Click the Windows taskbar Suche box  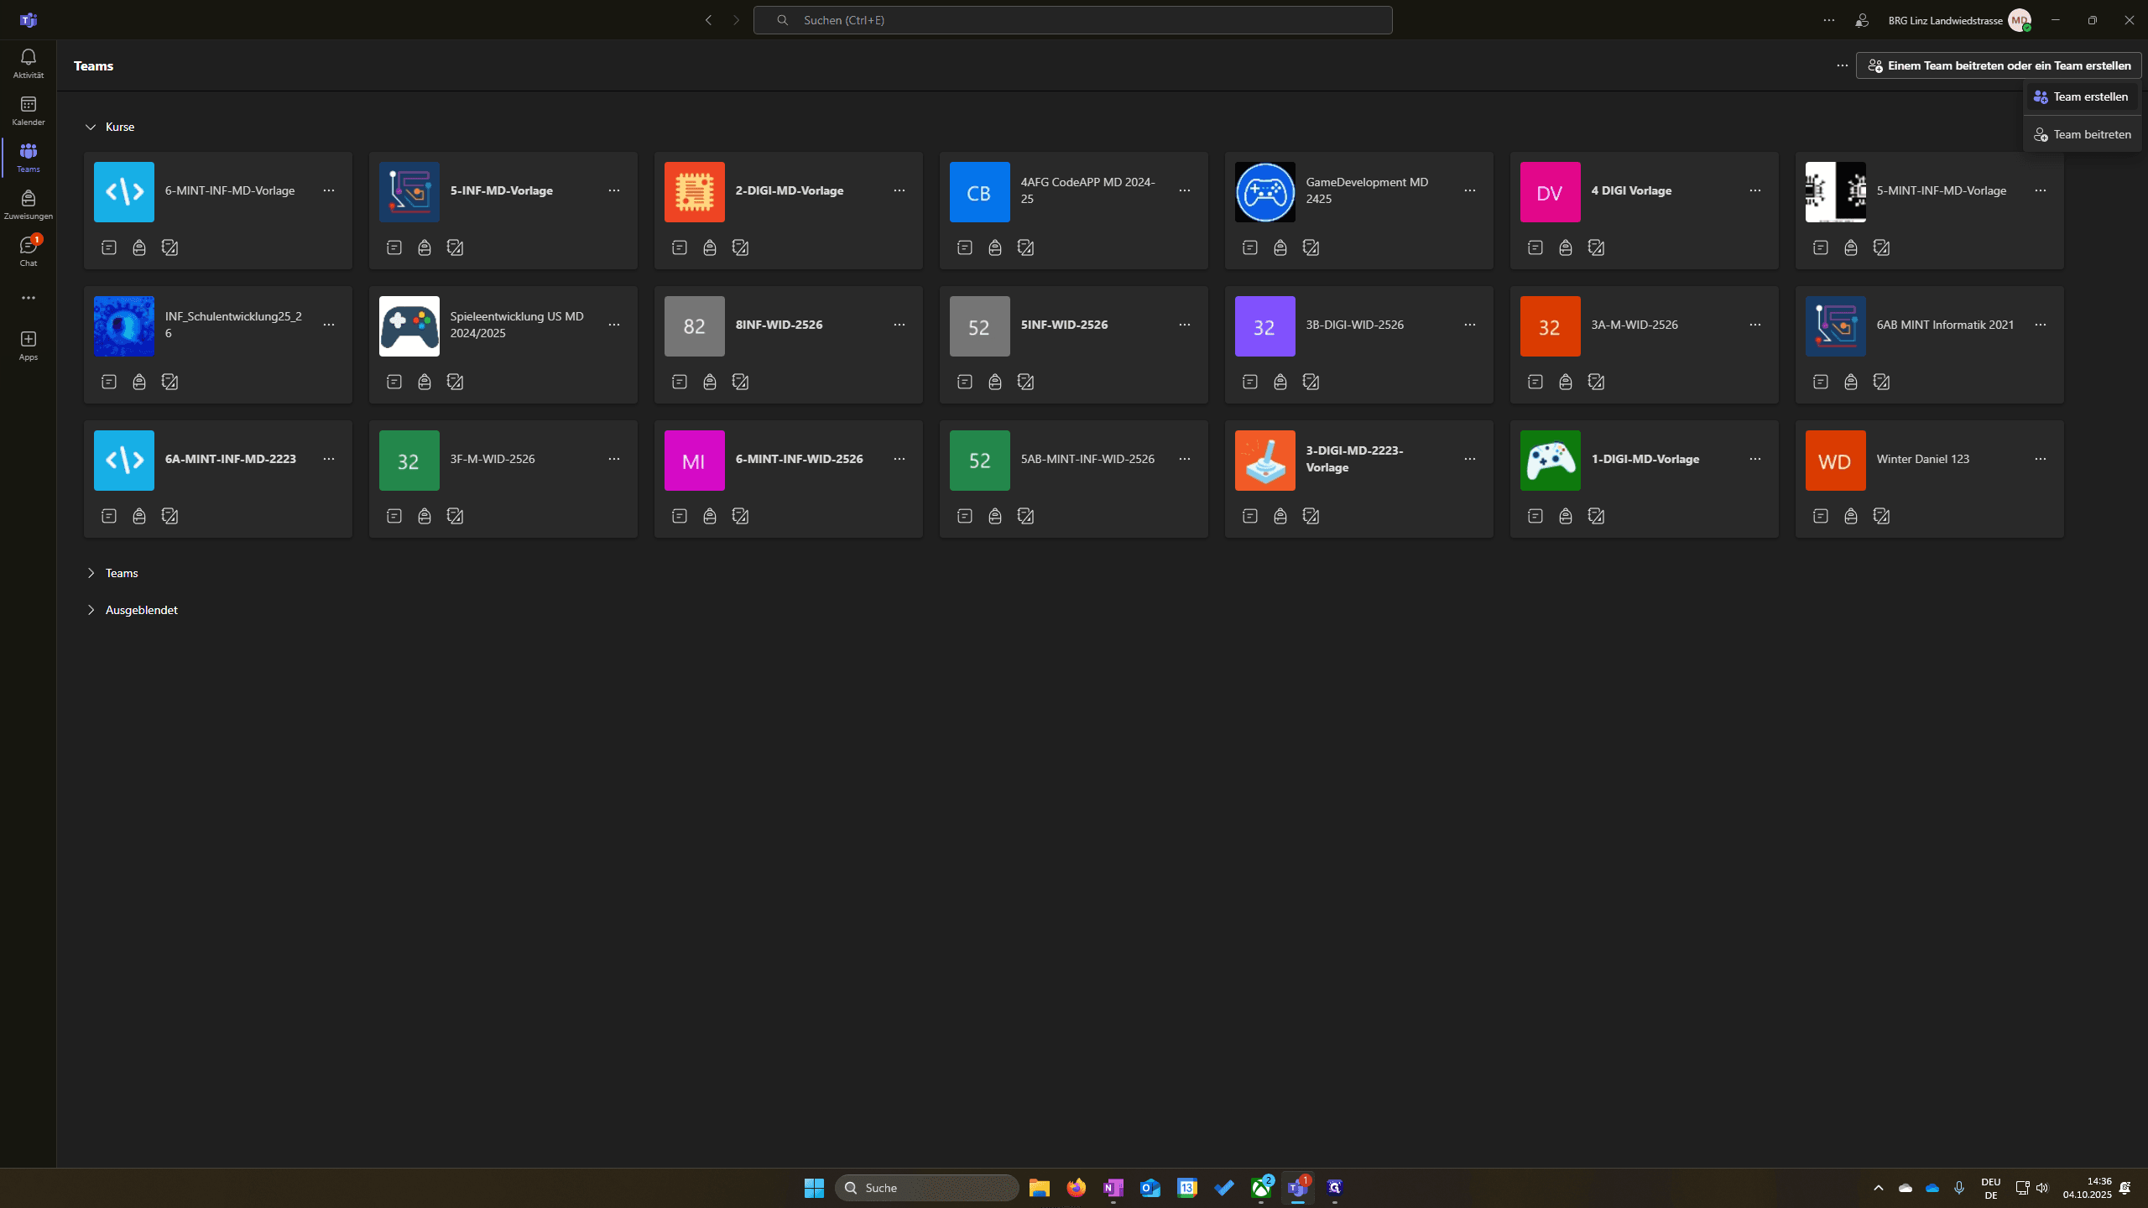point(926,1188)
